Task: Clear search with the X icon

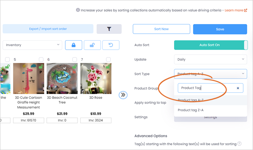Action: [238, 88]
